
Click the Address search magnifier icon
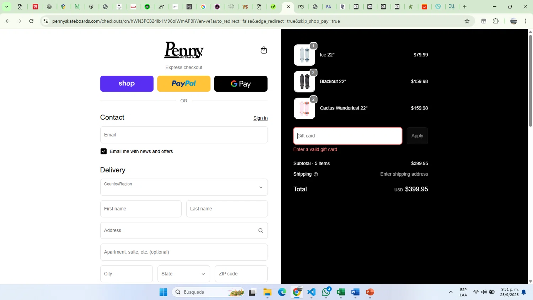point(261,231)
